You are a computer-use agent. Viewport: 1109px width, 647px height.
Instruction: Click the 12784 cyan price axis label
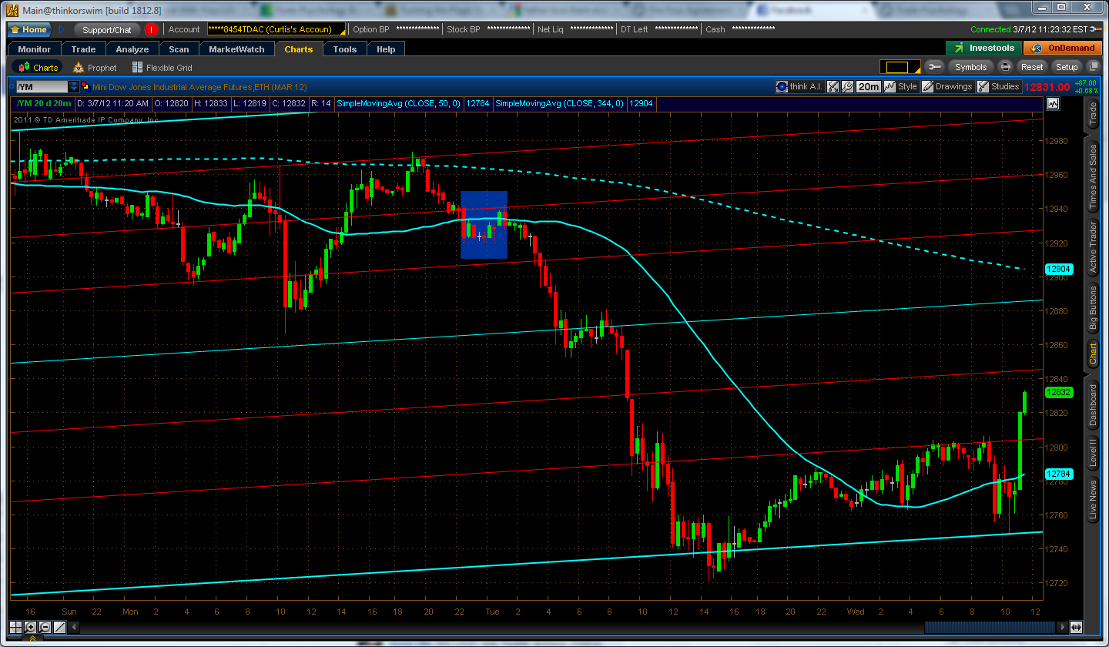(x=1058, y=474)
